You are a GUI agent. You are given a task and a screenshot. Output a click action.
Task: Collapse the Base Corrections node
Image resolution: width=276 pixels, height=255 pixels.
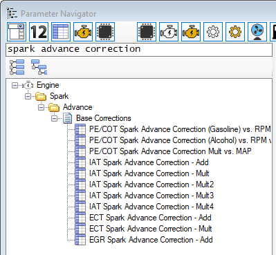click(54, 119)
